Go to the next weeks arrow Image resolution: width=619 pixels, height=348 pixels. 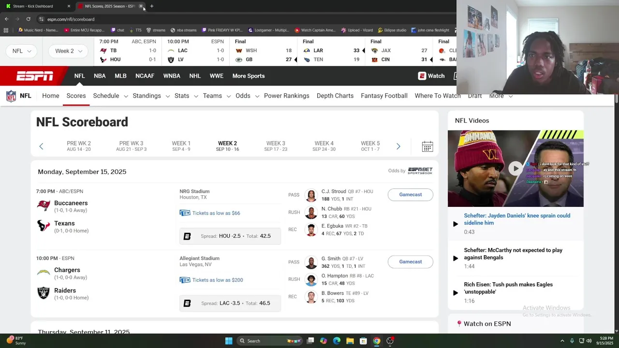tap(398, 146)
